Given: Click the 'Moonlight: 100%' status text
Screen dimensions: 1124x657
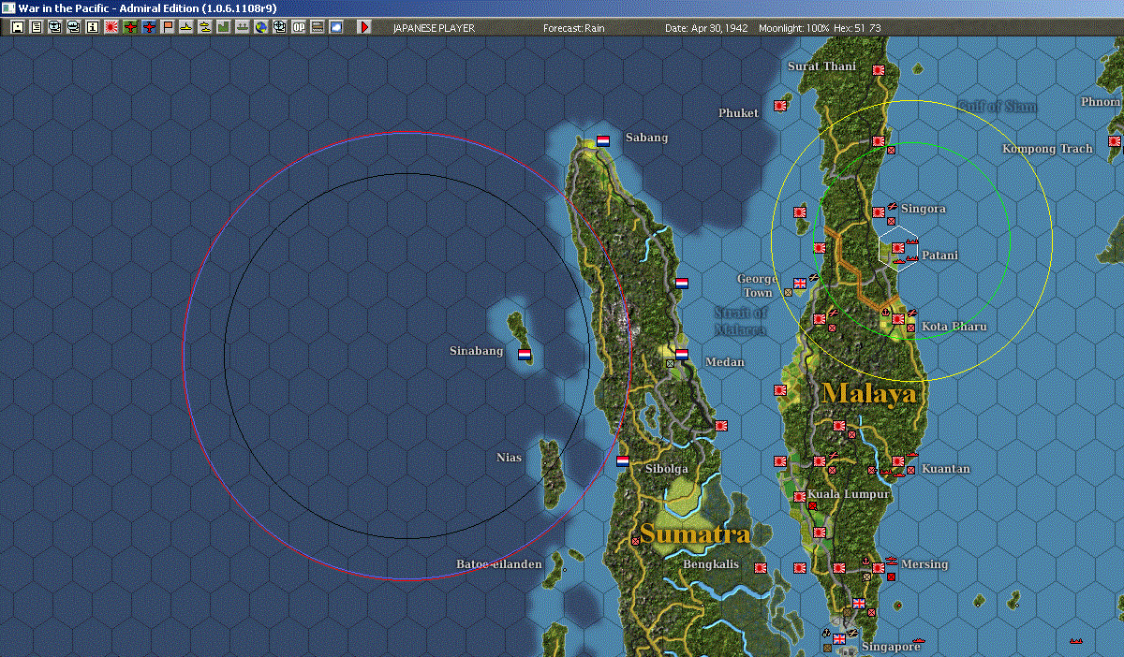Looking at the screenshot, I should tap(794, 28).
